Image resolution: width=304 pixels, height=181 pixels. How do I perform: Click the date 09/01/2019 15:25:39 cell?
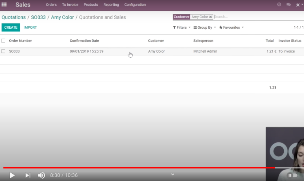pyautogui.click(x=86, y=51)
